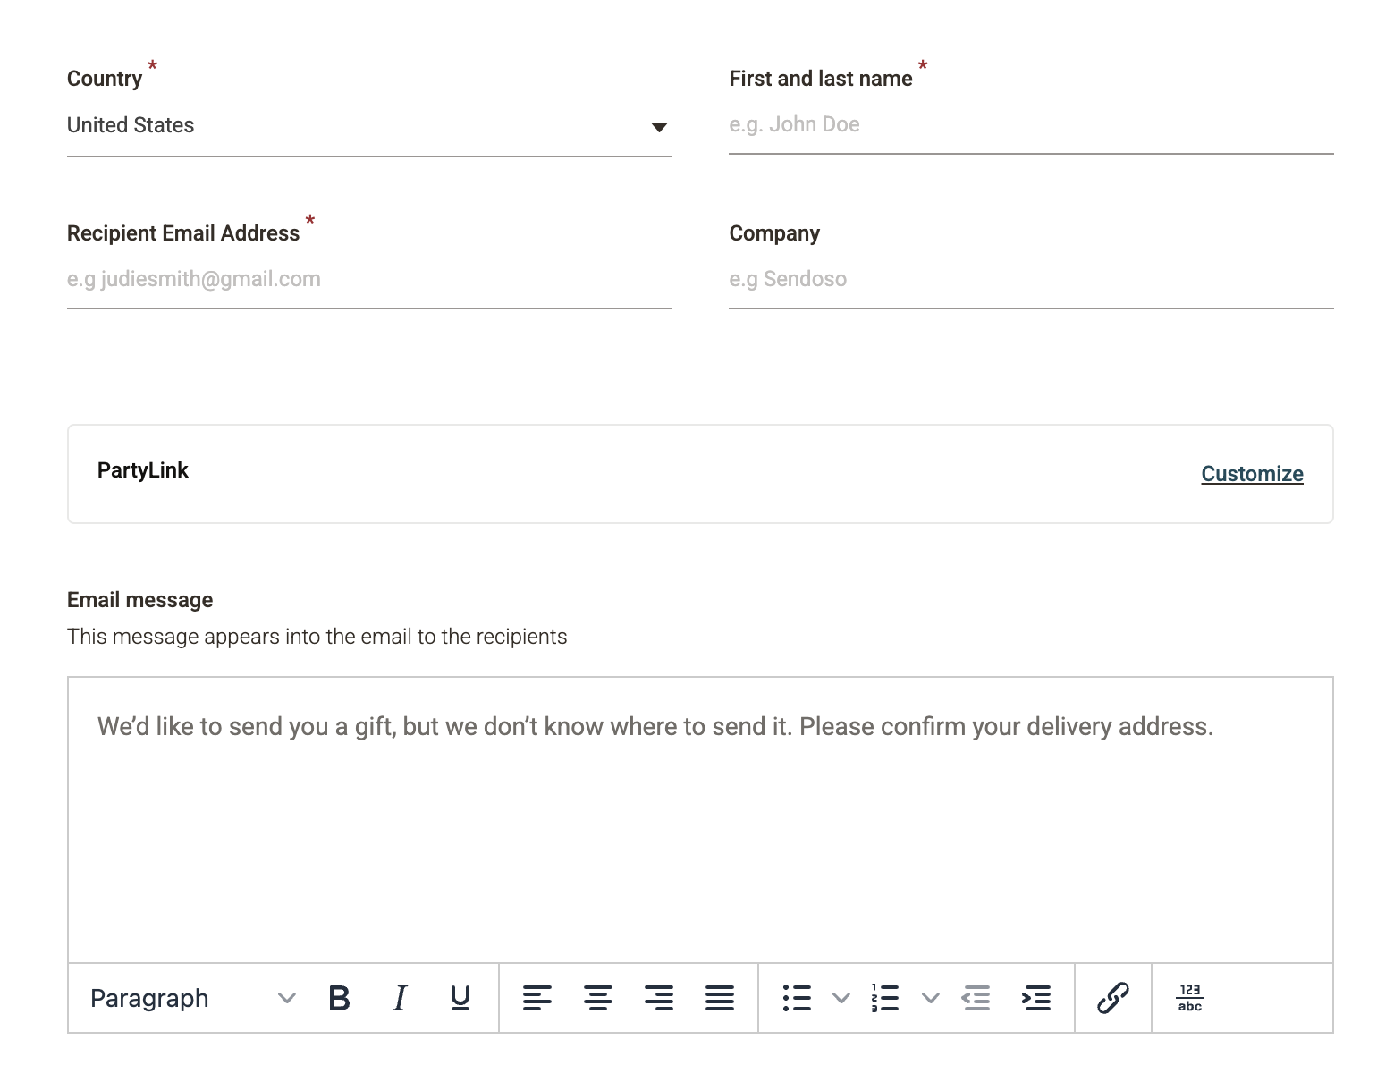Insert a numbered list
The height and width of the screenshot is (1082, 1377).
click(885, 998)
